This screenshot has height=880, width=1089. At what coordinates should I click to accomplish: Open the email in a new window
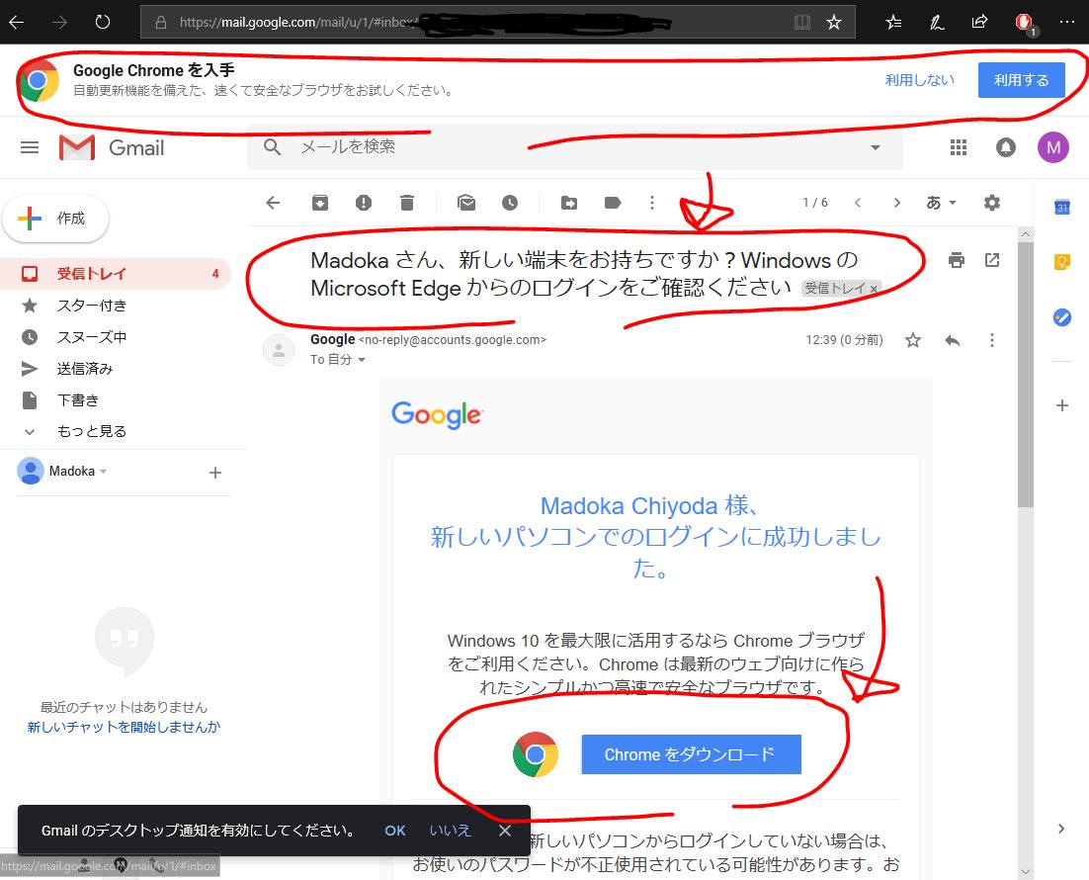click(992, 260)
